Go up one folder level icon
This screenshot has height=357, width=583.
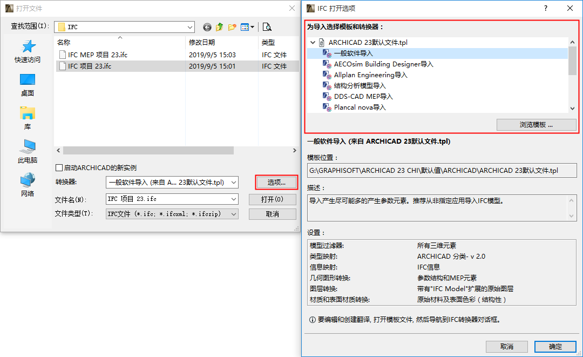[219, 27]
